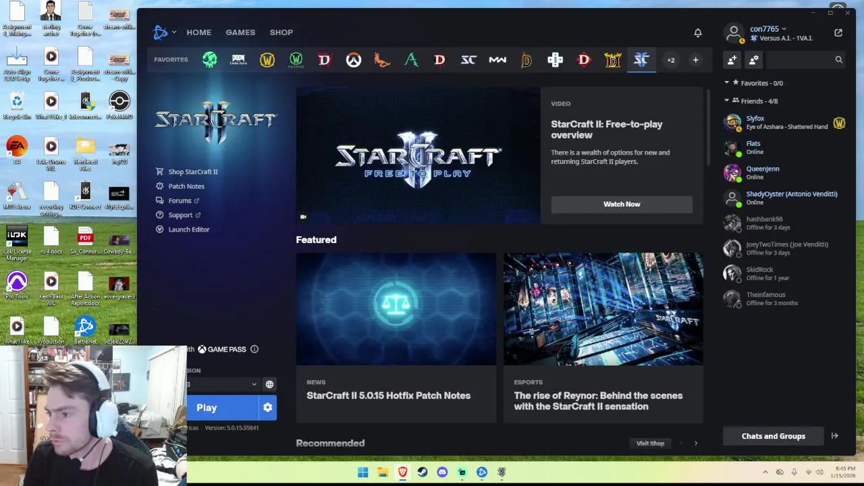Collapse the social sidebar arrow icon
The height and width of the screenshot is (486, 864).
[x=835, y=436]
